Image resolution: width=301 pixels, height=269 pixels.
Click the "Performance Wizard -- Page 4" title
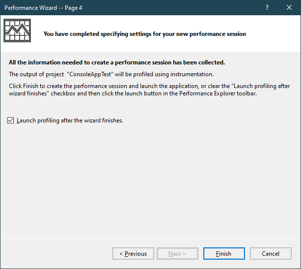click(x=43, y=8)
